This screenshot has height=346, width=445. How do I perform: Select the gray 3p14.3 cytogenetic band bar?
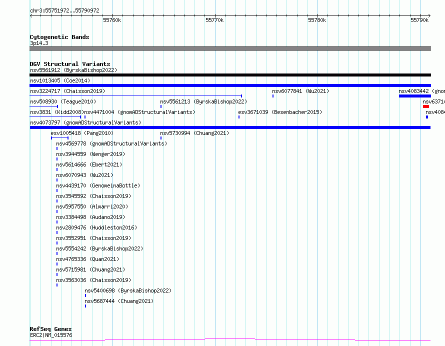pyautogui.click(x=230, y=48)
